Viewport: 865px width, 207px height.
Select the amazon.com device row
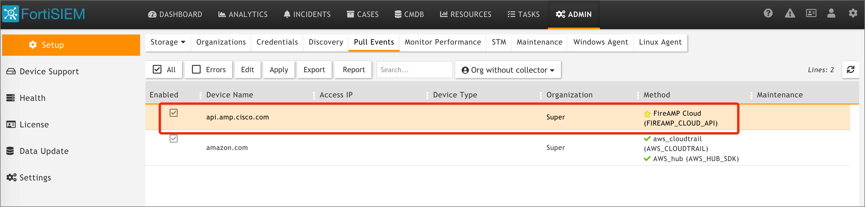tap(227, 148)
